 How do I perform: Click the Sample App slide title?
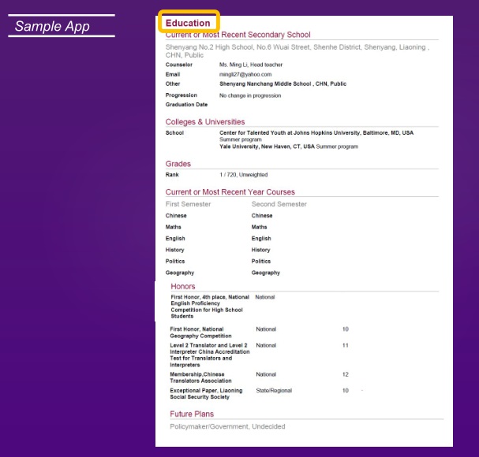52,26
